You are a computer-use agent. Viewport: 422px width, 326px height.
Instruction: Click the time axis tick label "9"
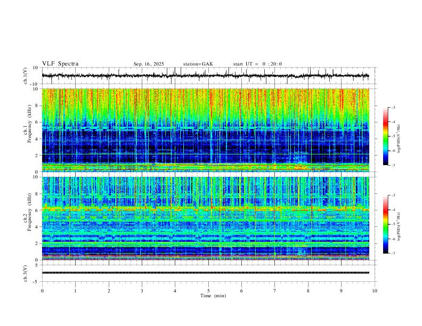(x=341, y=291)
